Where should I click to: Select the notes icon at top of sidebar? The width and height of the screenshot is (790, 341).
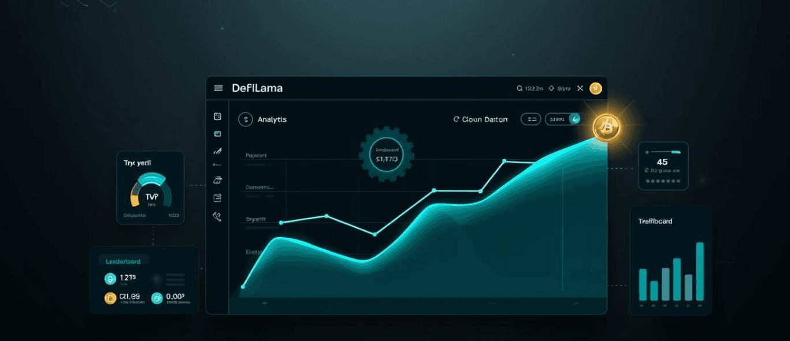(x=218, y=115)
